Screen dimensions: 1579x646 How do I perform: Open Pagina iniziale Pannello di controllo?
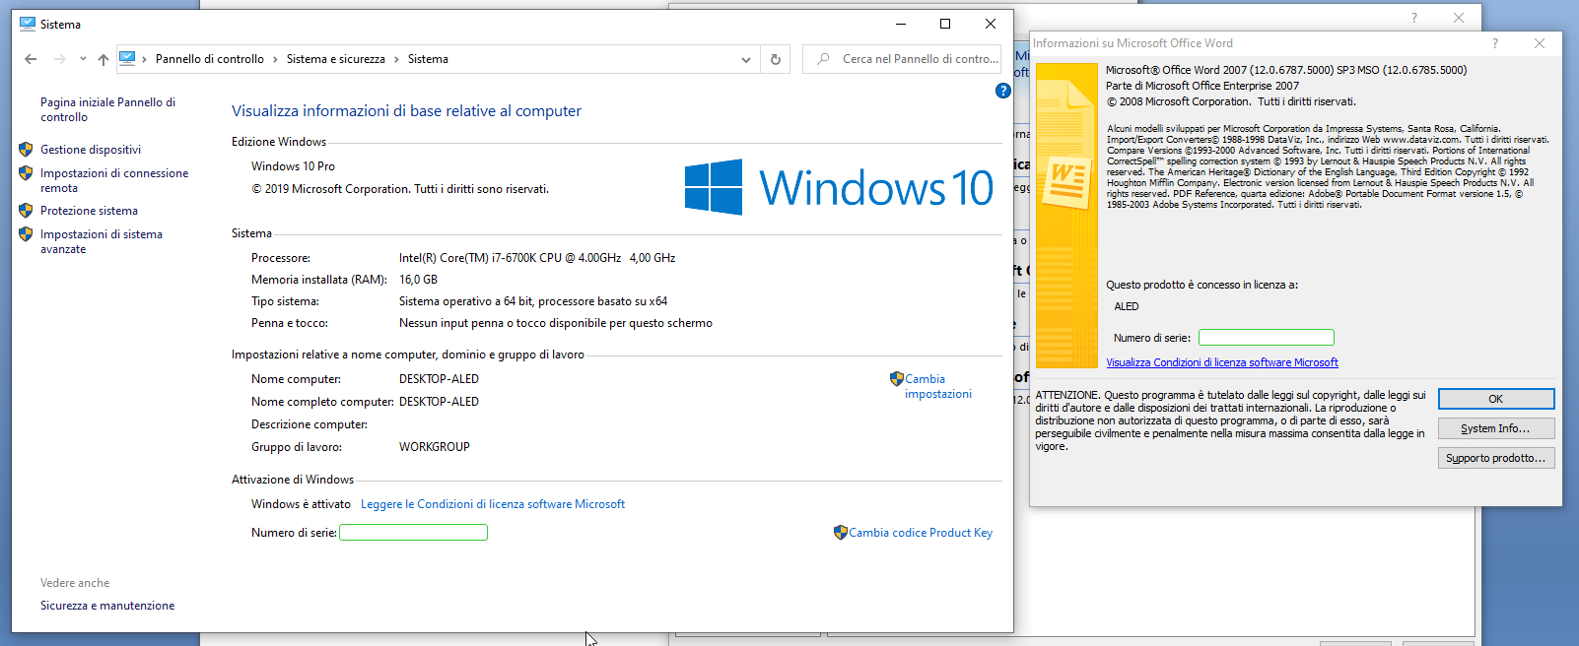pos(107,109)
